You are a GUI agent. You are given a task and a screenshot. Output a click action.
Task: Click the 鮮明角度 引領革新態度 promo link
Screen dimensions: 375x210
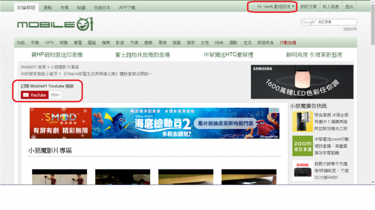coord(314,55)
